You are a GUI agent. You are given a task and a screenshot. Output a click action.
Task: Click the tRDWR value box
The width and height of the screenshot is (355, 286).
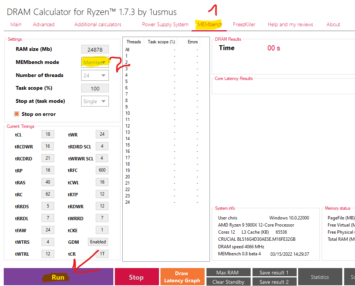coord(102,206)
